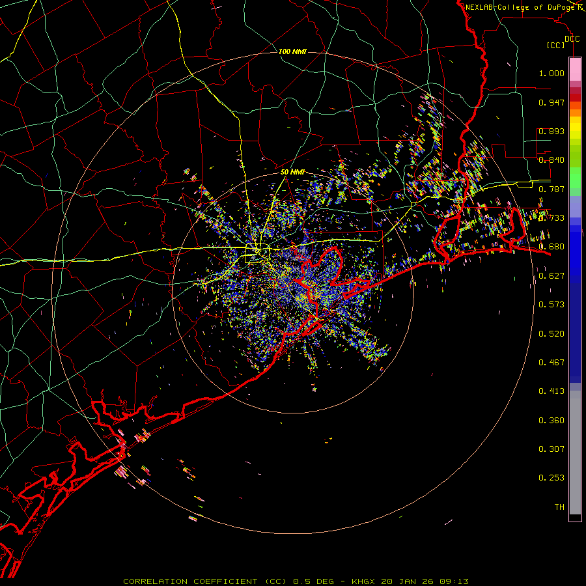Select the 1.000 value on the color scale
Viewport: 586px width, 586px height.
551,73
